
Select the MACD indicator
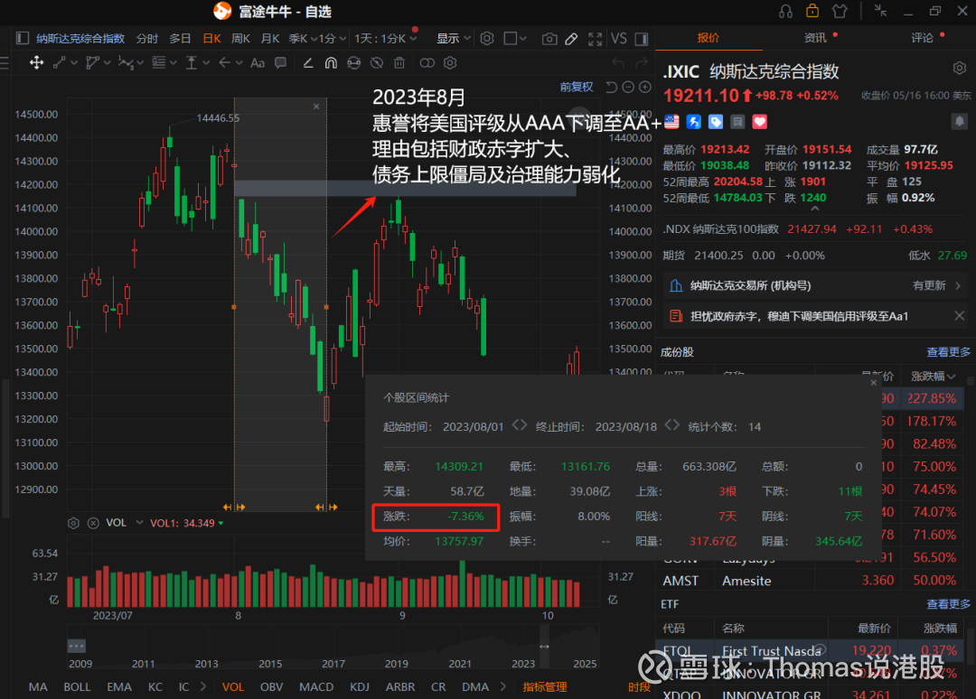pos(316,686)
